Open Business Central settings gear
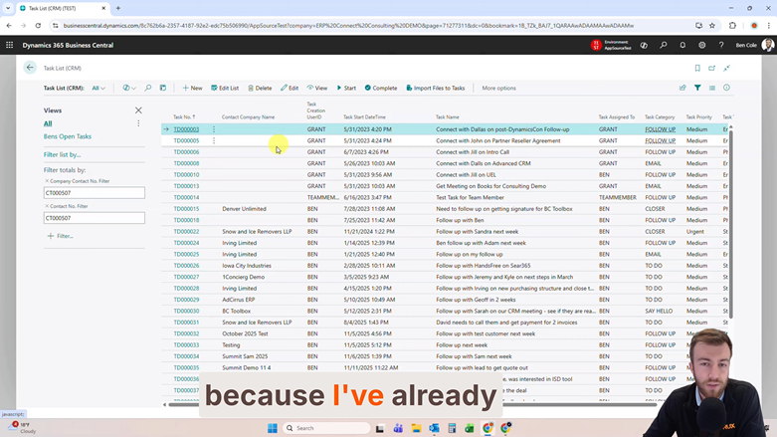 point(701,45)
